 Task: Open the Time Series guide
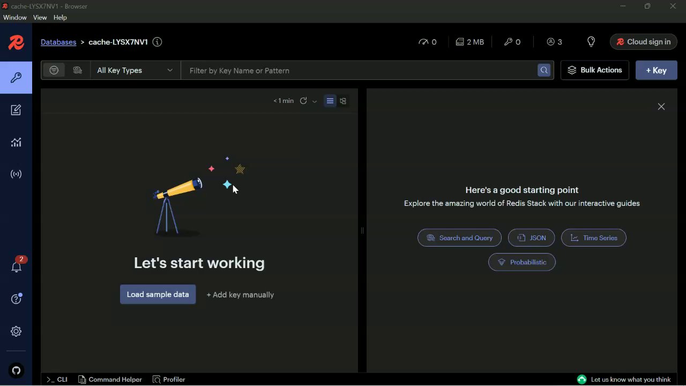593,238
